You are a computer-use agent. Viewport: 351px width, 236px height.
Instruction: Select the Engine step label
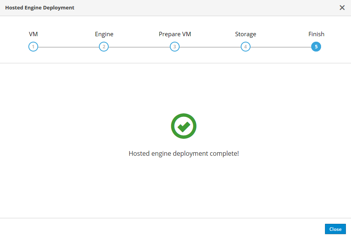point(104,34)
